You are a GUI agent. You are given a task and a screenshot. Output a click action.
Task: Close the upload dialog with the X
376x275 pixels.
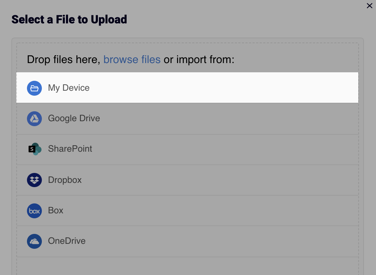click(x=369, y=6)
